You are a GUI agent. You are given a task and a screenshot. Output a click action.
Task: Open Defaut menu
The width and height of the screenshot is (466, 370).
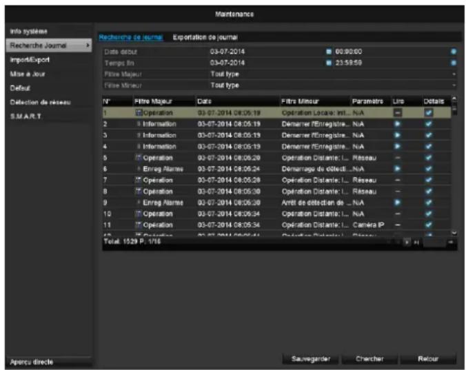20,88
